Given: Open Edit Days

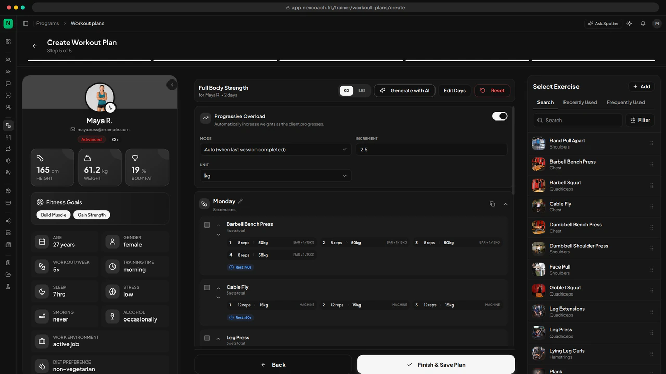Looking at the screenshot, I should (455, 91).
